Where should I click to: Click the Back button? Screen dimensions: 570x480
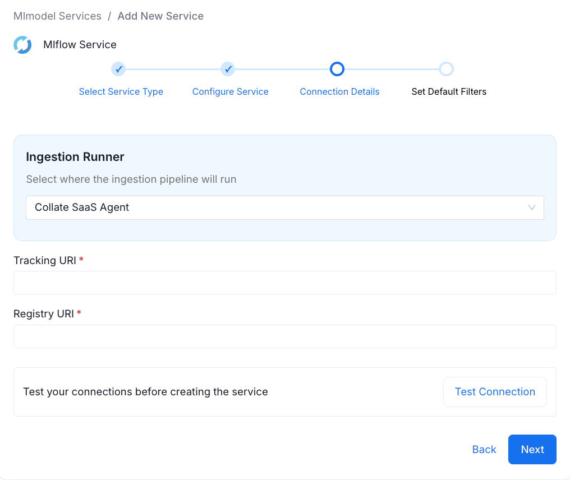point(484,450)
